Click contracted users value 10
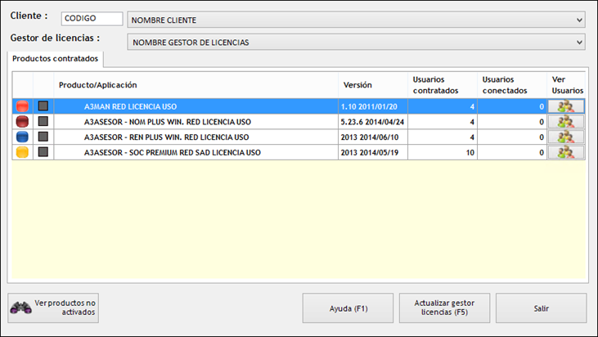 click(470, 152)
